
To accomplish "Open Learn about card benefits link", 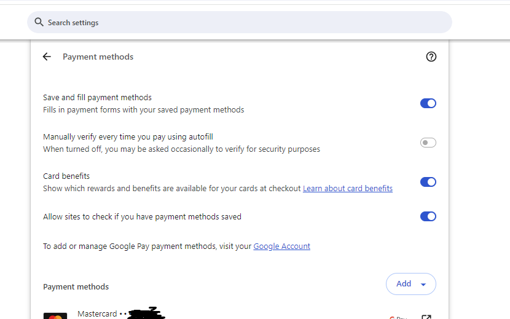I will click(348, 189).
